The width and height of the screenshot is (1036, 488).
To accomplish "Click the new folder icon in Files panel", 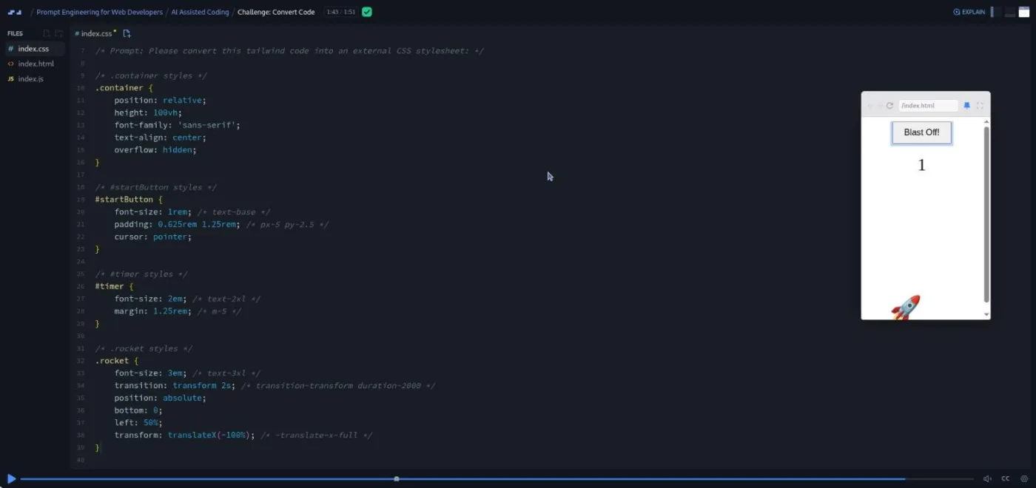I will (59, 33).
